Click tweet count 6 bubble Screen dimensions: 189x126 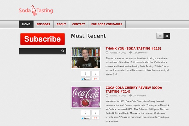click(x=86, y=73)
